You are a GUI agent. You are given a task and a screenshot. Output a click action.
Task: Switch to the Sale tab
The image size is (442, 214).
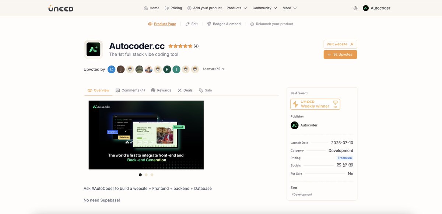point(205,90)
